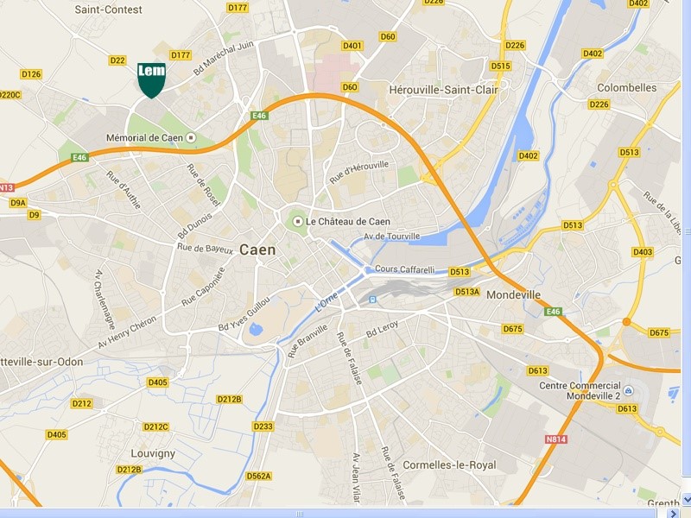Click the train station icon near L'Orne

(x=373, y=300)
